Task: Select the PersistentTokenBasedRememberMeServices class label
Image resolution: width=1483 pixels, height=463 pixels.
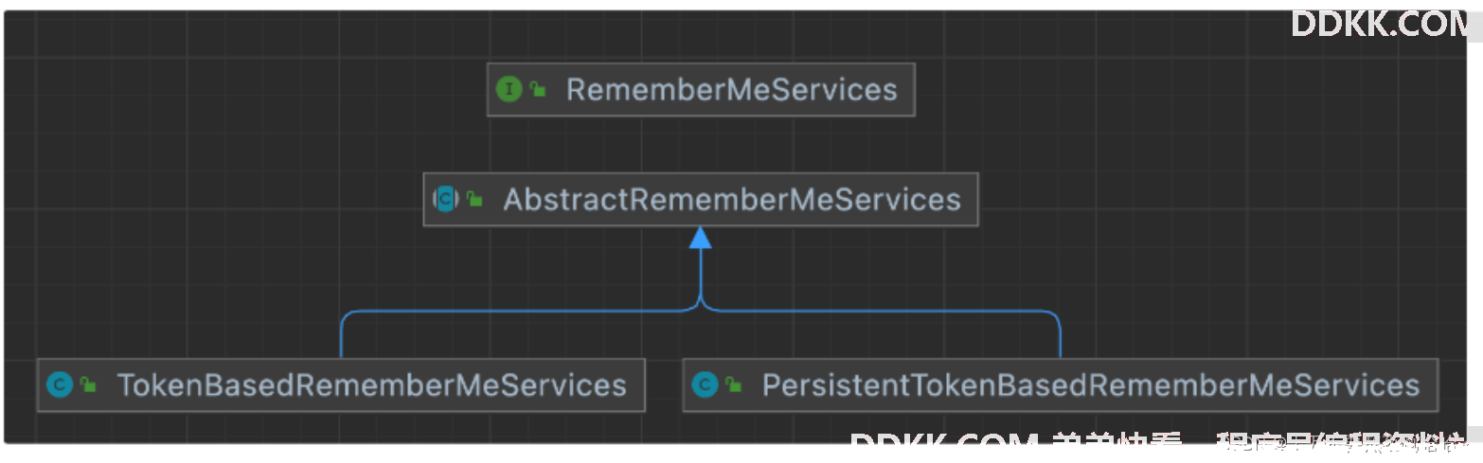Action: click(1091, 384)
